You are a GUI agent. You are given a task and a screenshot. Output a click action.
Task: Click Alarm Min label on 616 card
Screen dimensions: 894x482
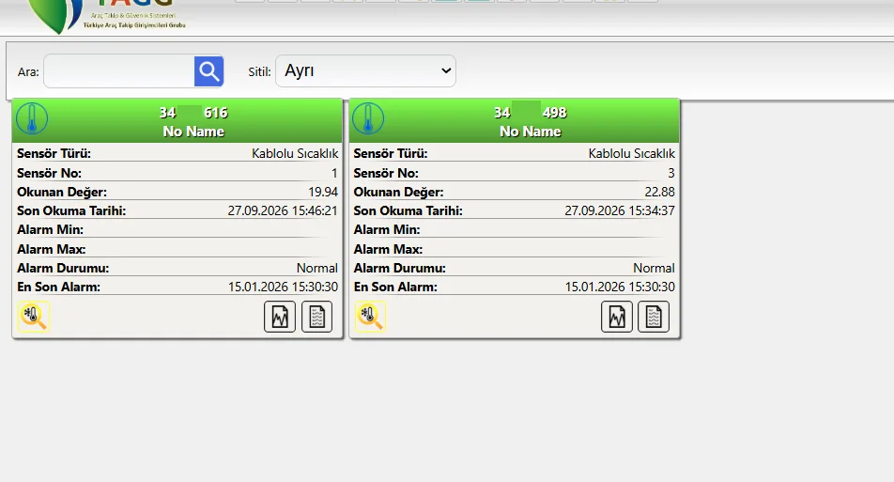point(50,230)
